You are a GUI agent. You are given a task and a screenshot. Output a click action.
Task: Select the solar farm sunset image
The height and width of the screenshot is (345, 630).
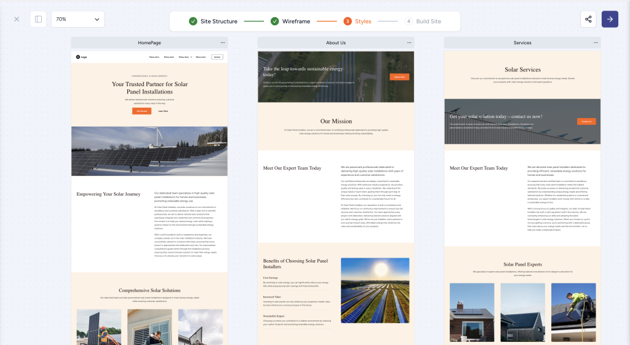(375, 290)
